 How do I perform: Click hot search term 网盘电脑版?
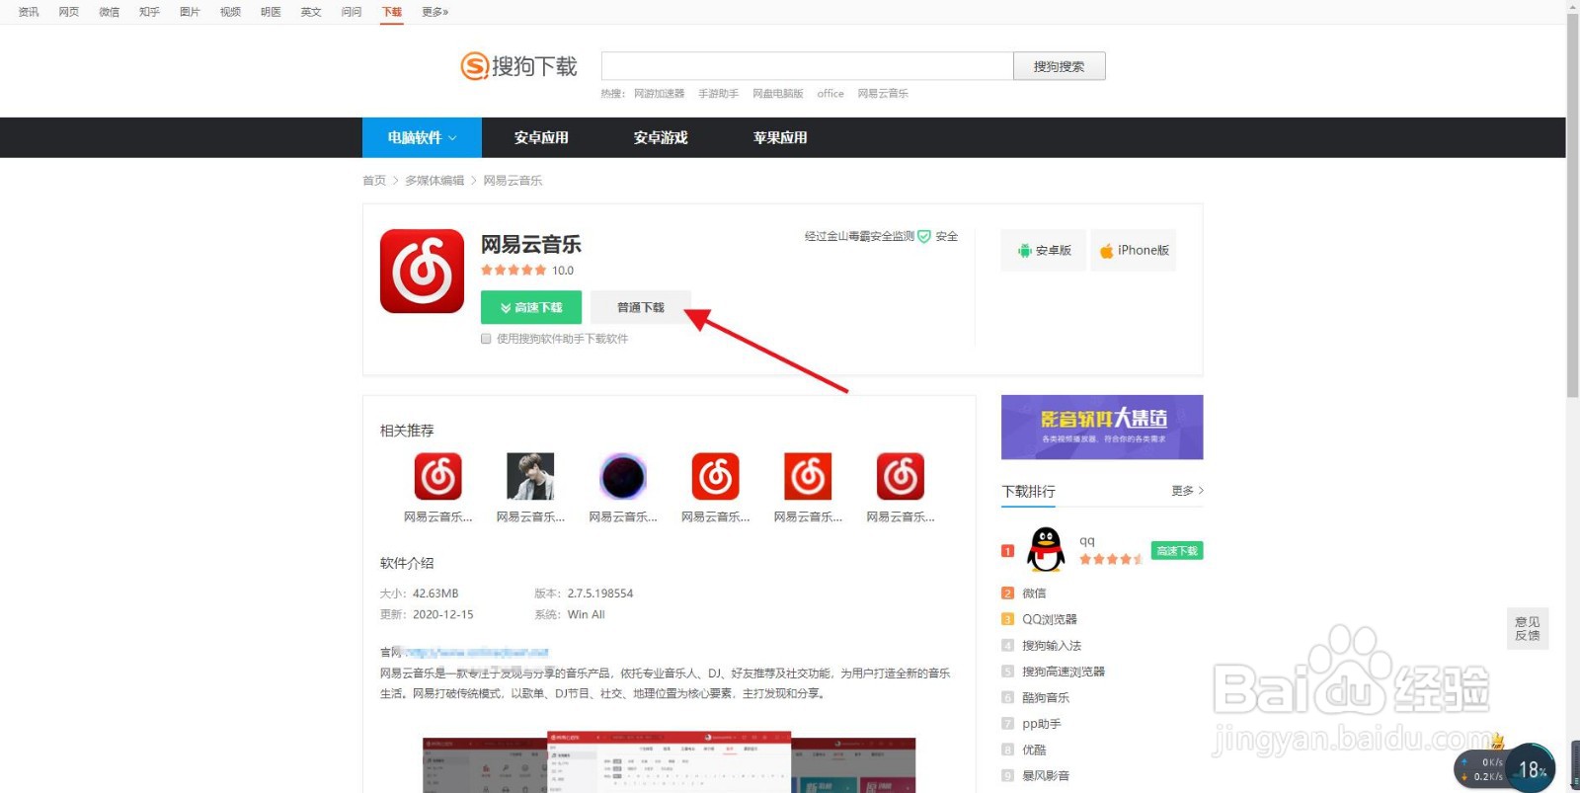coord(778,94)
